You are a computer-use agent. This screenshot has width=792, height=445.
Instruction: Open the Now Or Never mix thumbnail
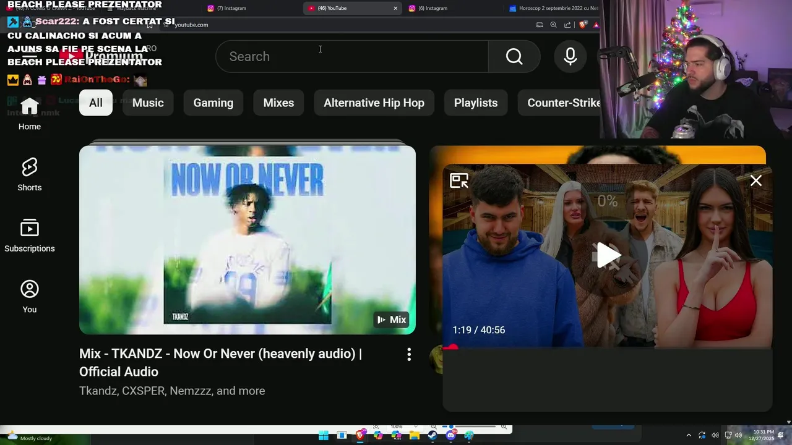pyautogui.click(x=247, y=240)
